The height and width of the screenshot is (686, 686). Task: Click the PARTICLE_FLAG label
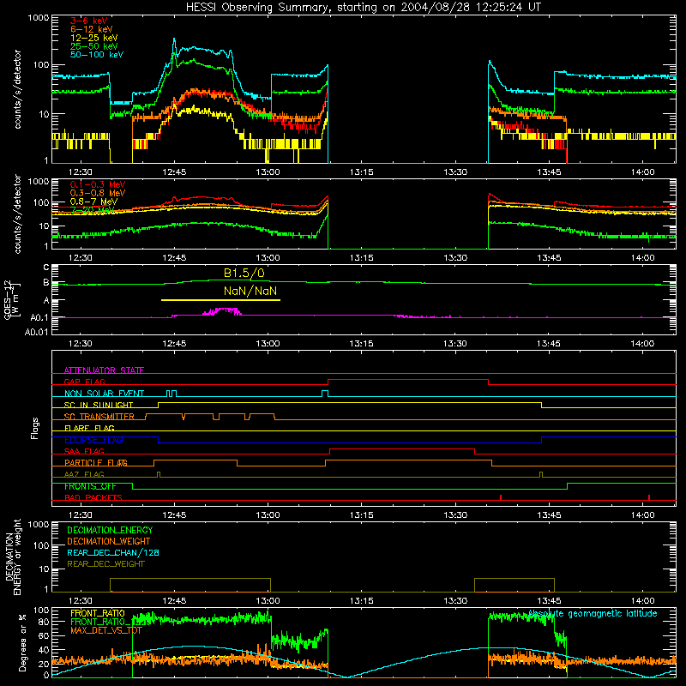click(96, 462)
